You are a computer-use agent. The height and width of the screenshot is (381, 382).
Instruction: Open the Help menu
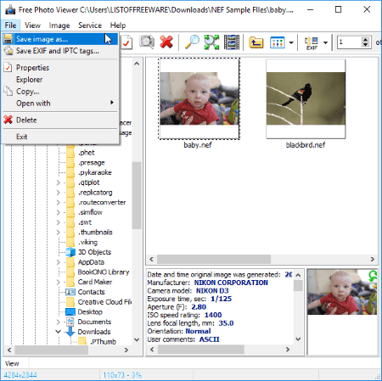[x=118, y=25]
